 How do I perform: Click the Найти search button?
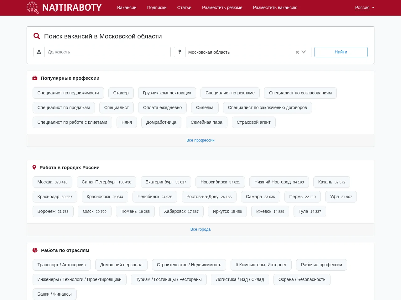point(341,52)
